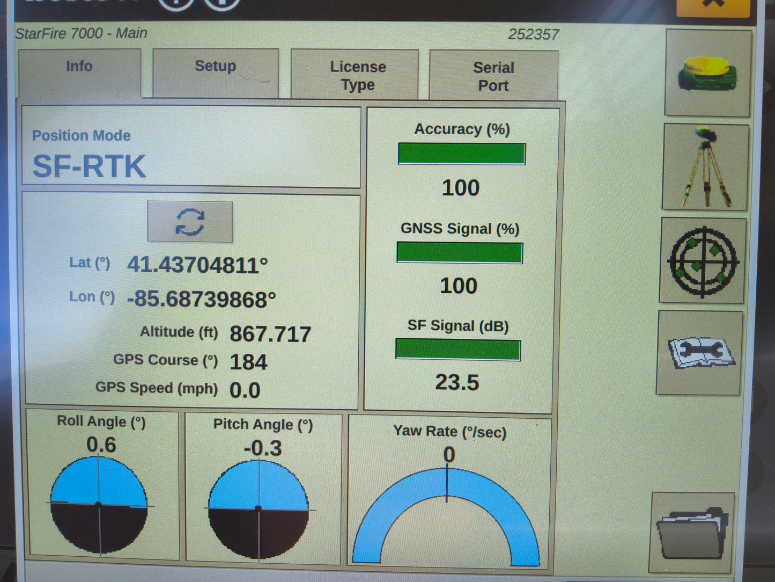Open the License Type tab
Image resolution: width=775 pixels, height=582 pixels.
pyautogui.click(x=355, y=75)
